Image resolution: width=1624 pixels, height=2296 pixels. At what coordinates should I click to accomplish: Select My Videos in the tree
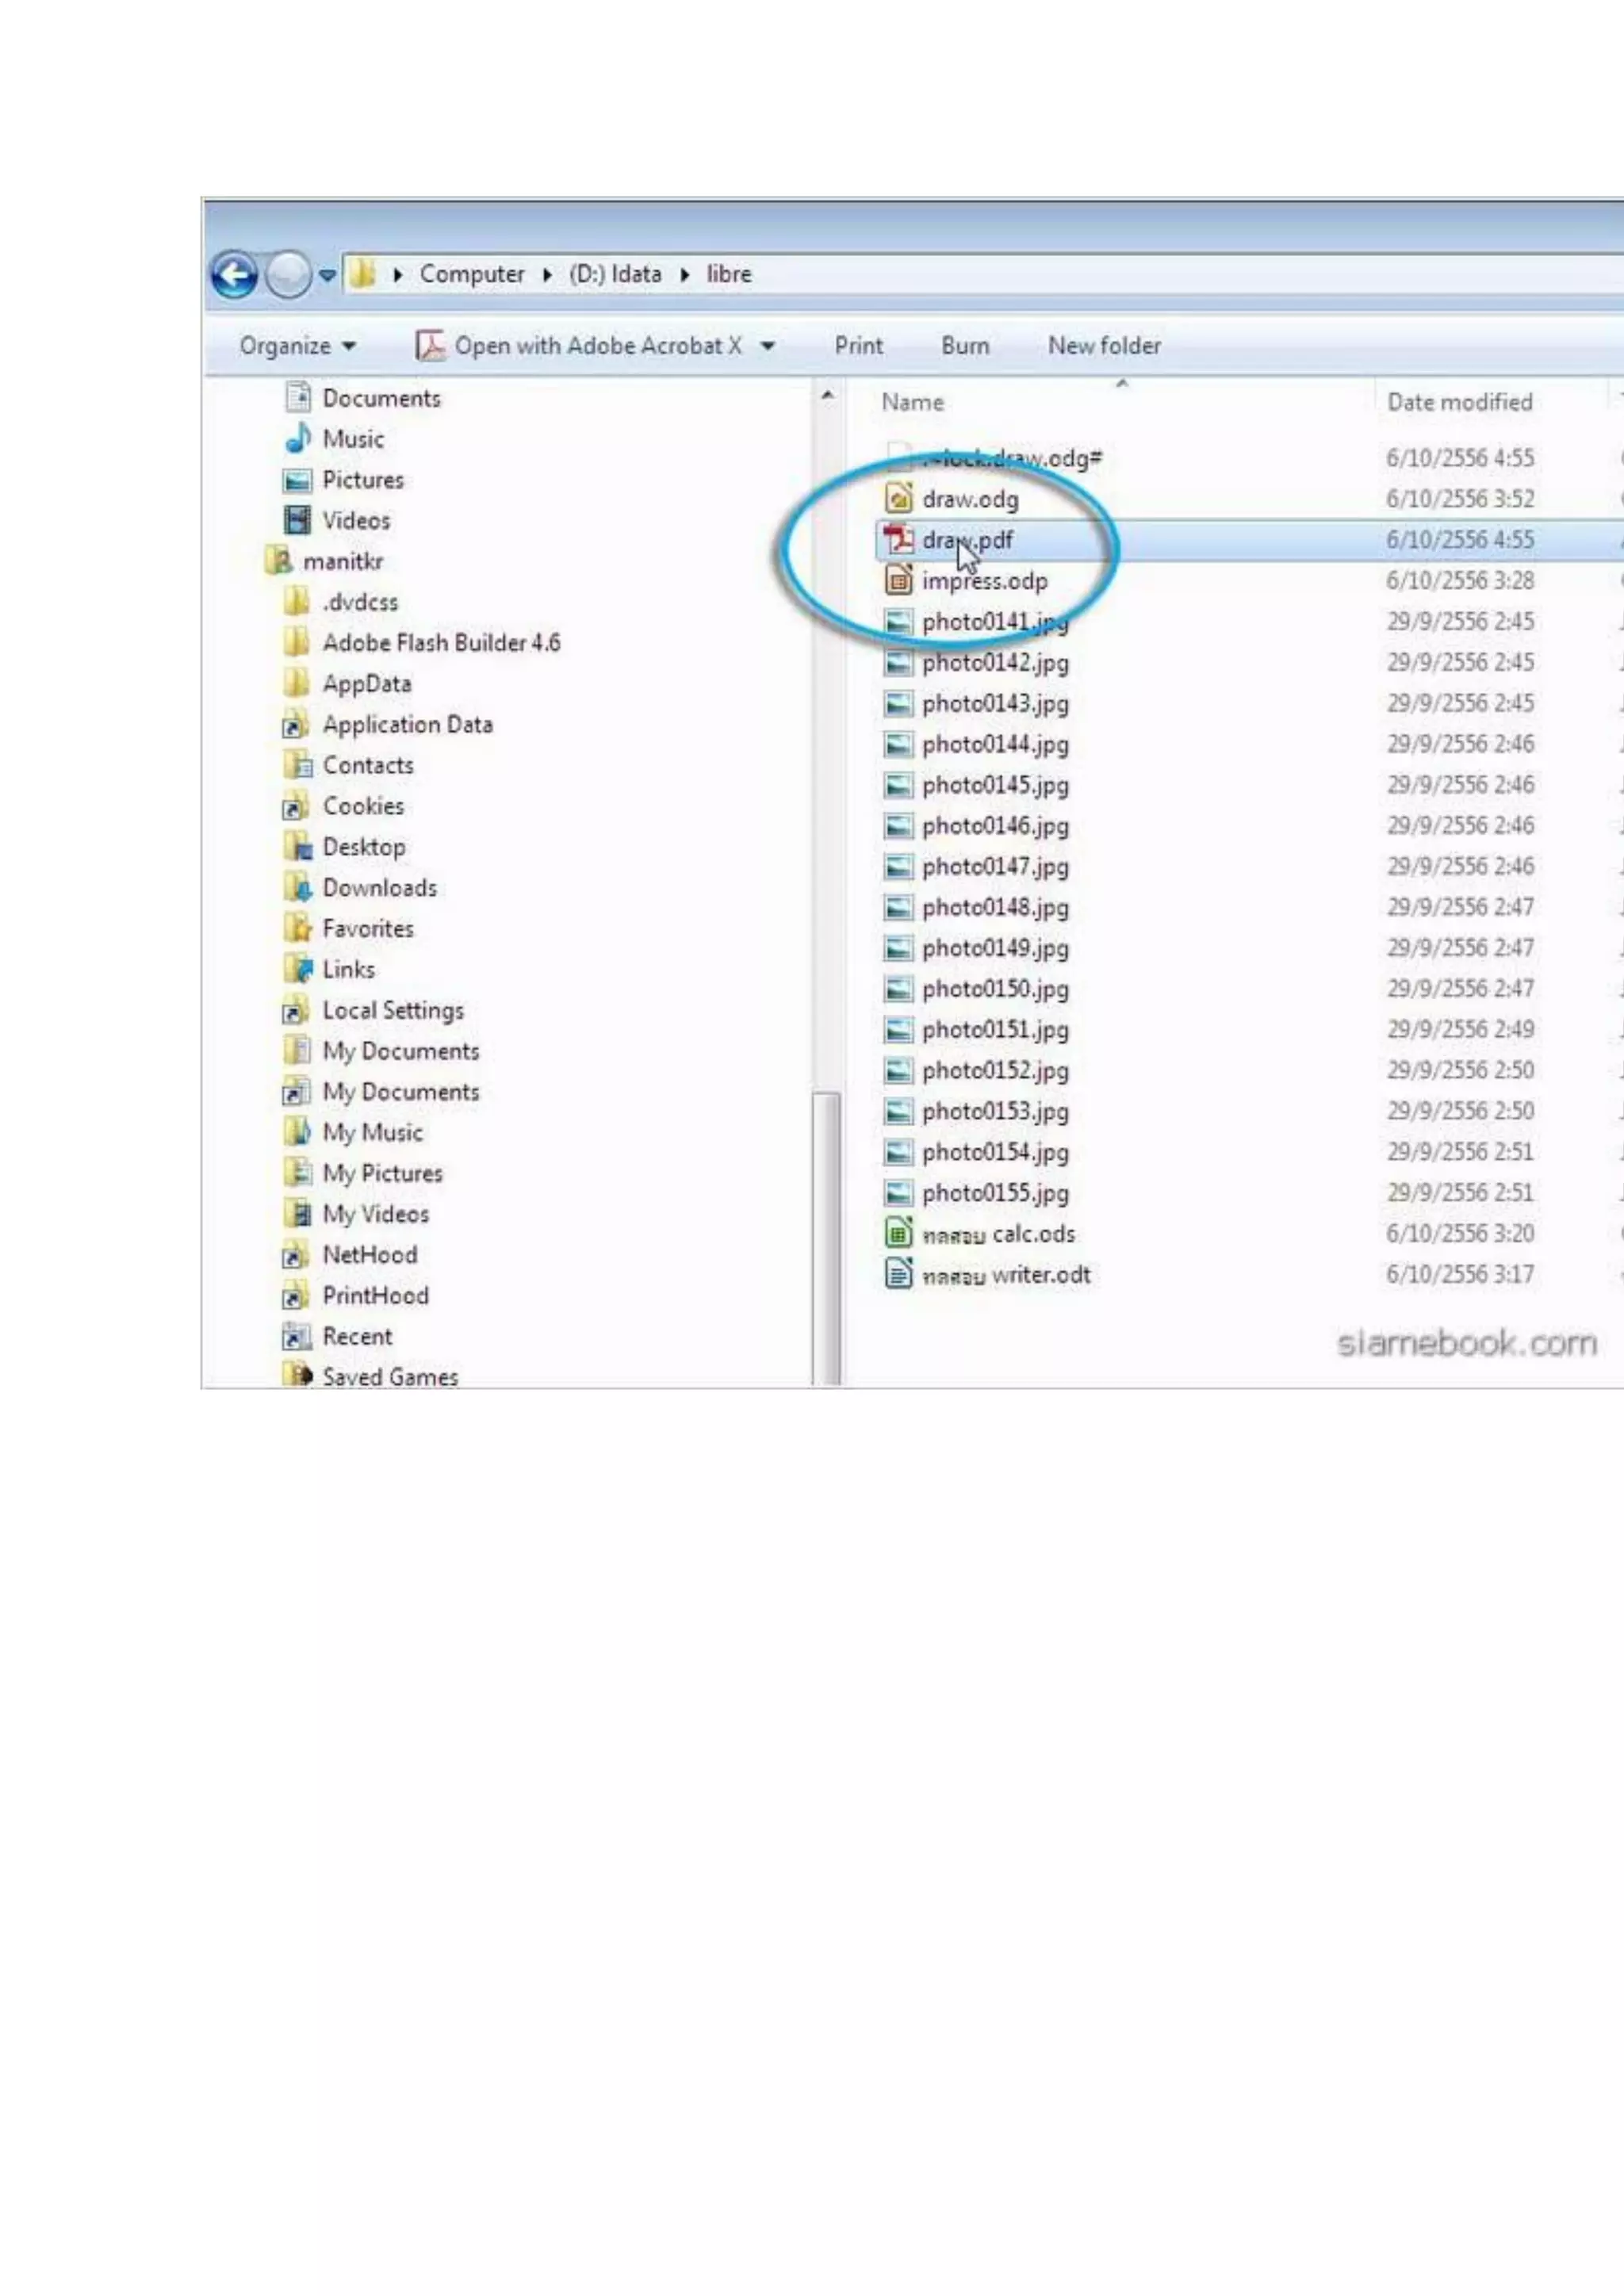[375, 1214]
